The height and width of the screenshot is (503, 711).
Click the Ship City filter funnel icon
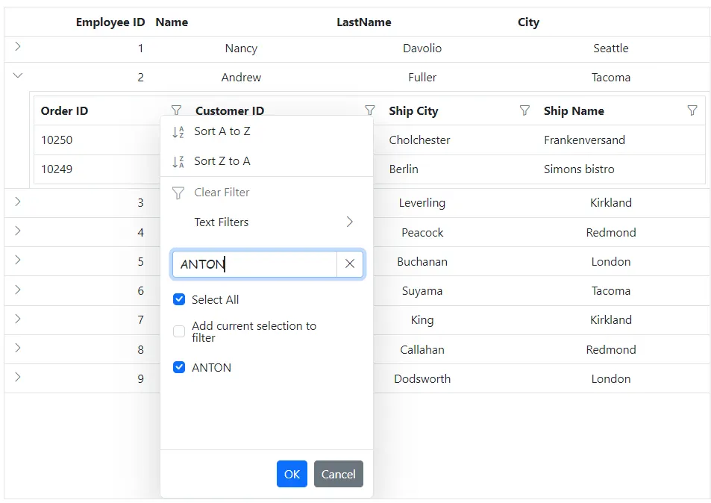coord(523,110)
